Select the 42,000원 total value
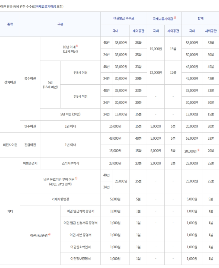This screenshot has width=219, height=268. tap(192, 79)
